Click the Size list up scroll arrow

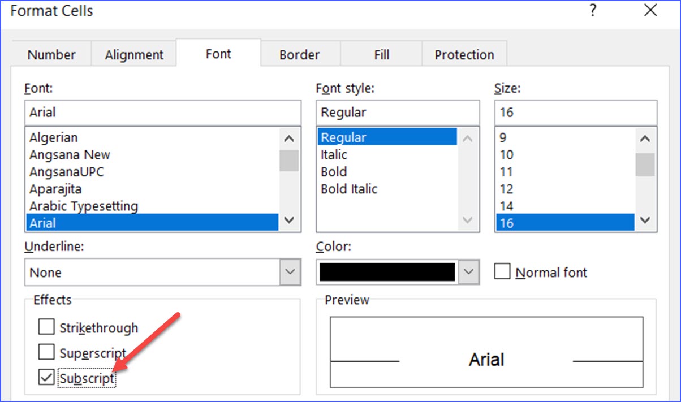645,137
